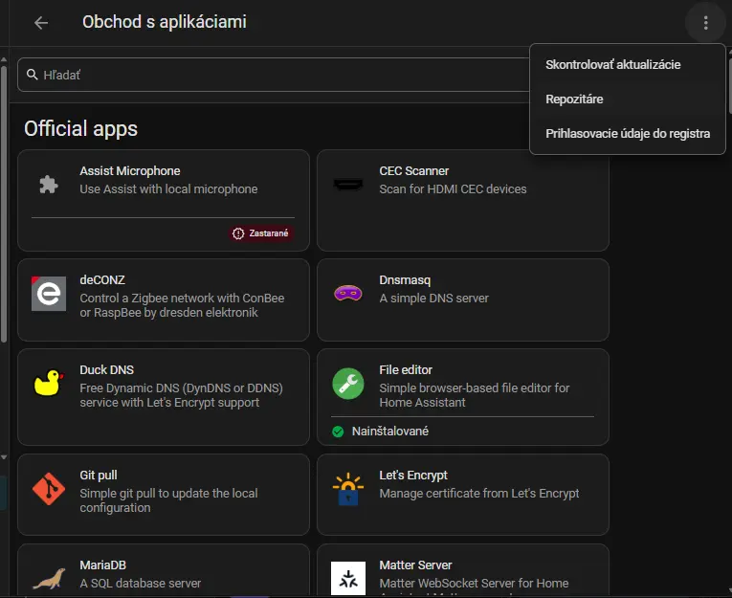
Task: Click the Duck DNS yellow duck icon
Action: point(49,383)
